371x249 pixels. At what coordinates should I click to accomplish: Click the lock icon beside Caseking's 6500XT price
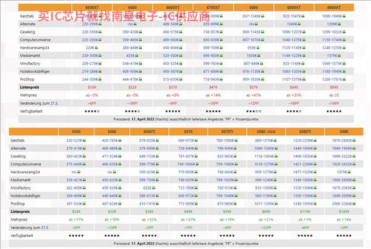coord(100,32)
